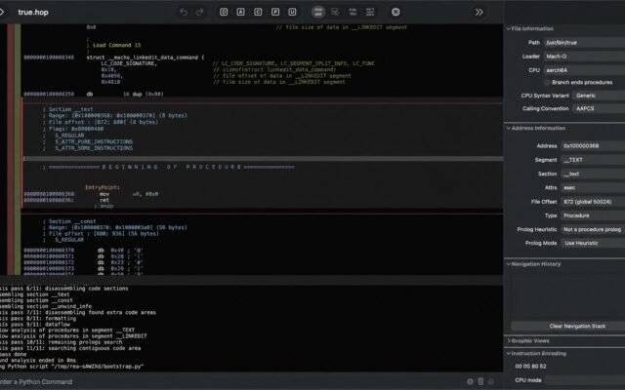Expand the left sidebar with the top-left chevron
This screenshot has height=390, width=625.
pos(2,12)
